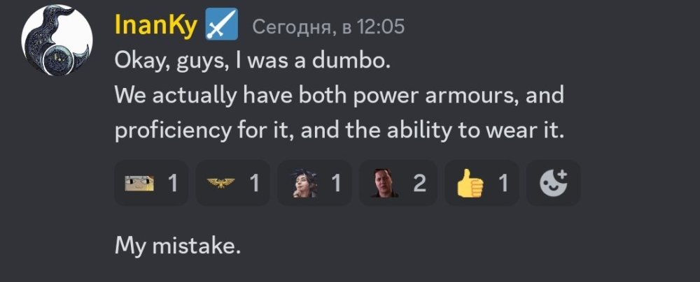Toggle the dark-haired character thinking reaction
Screen dimensions: 700x282
click(314, 183)
